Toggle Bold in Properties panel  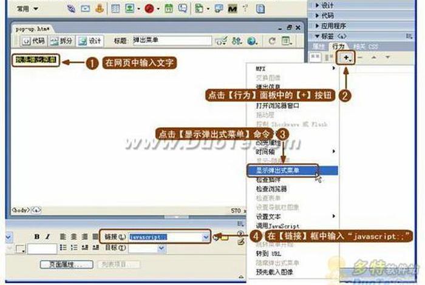pyautogui.click(x=37, y=236)
